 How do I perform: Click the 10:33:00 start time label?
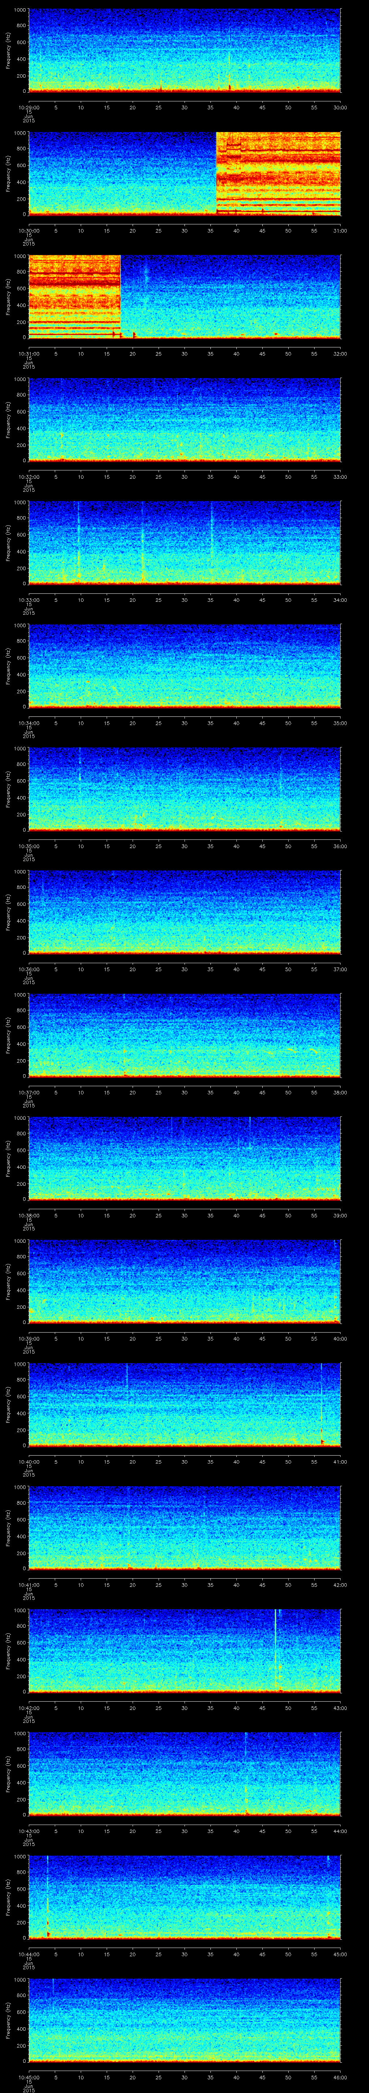28,600
